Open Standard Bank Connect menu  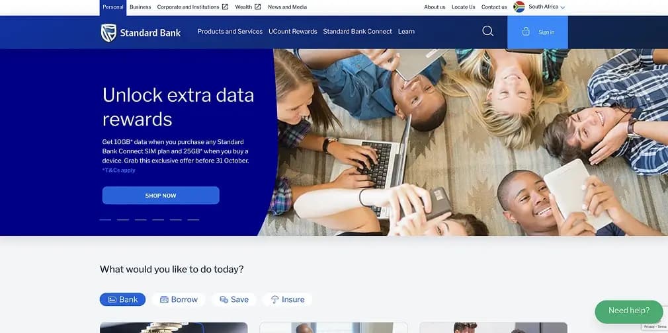[x=357, y=32]
